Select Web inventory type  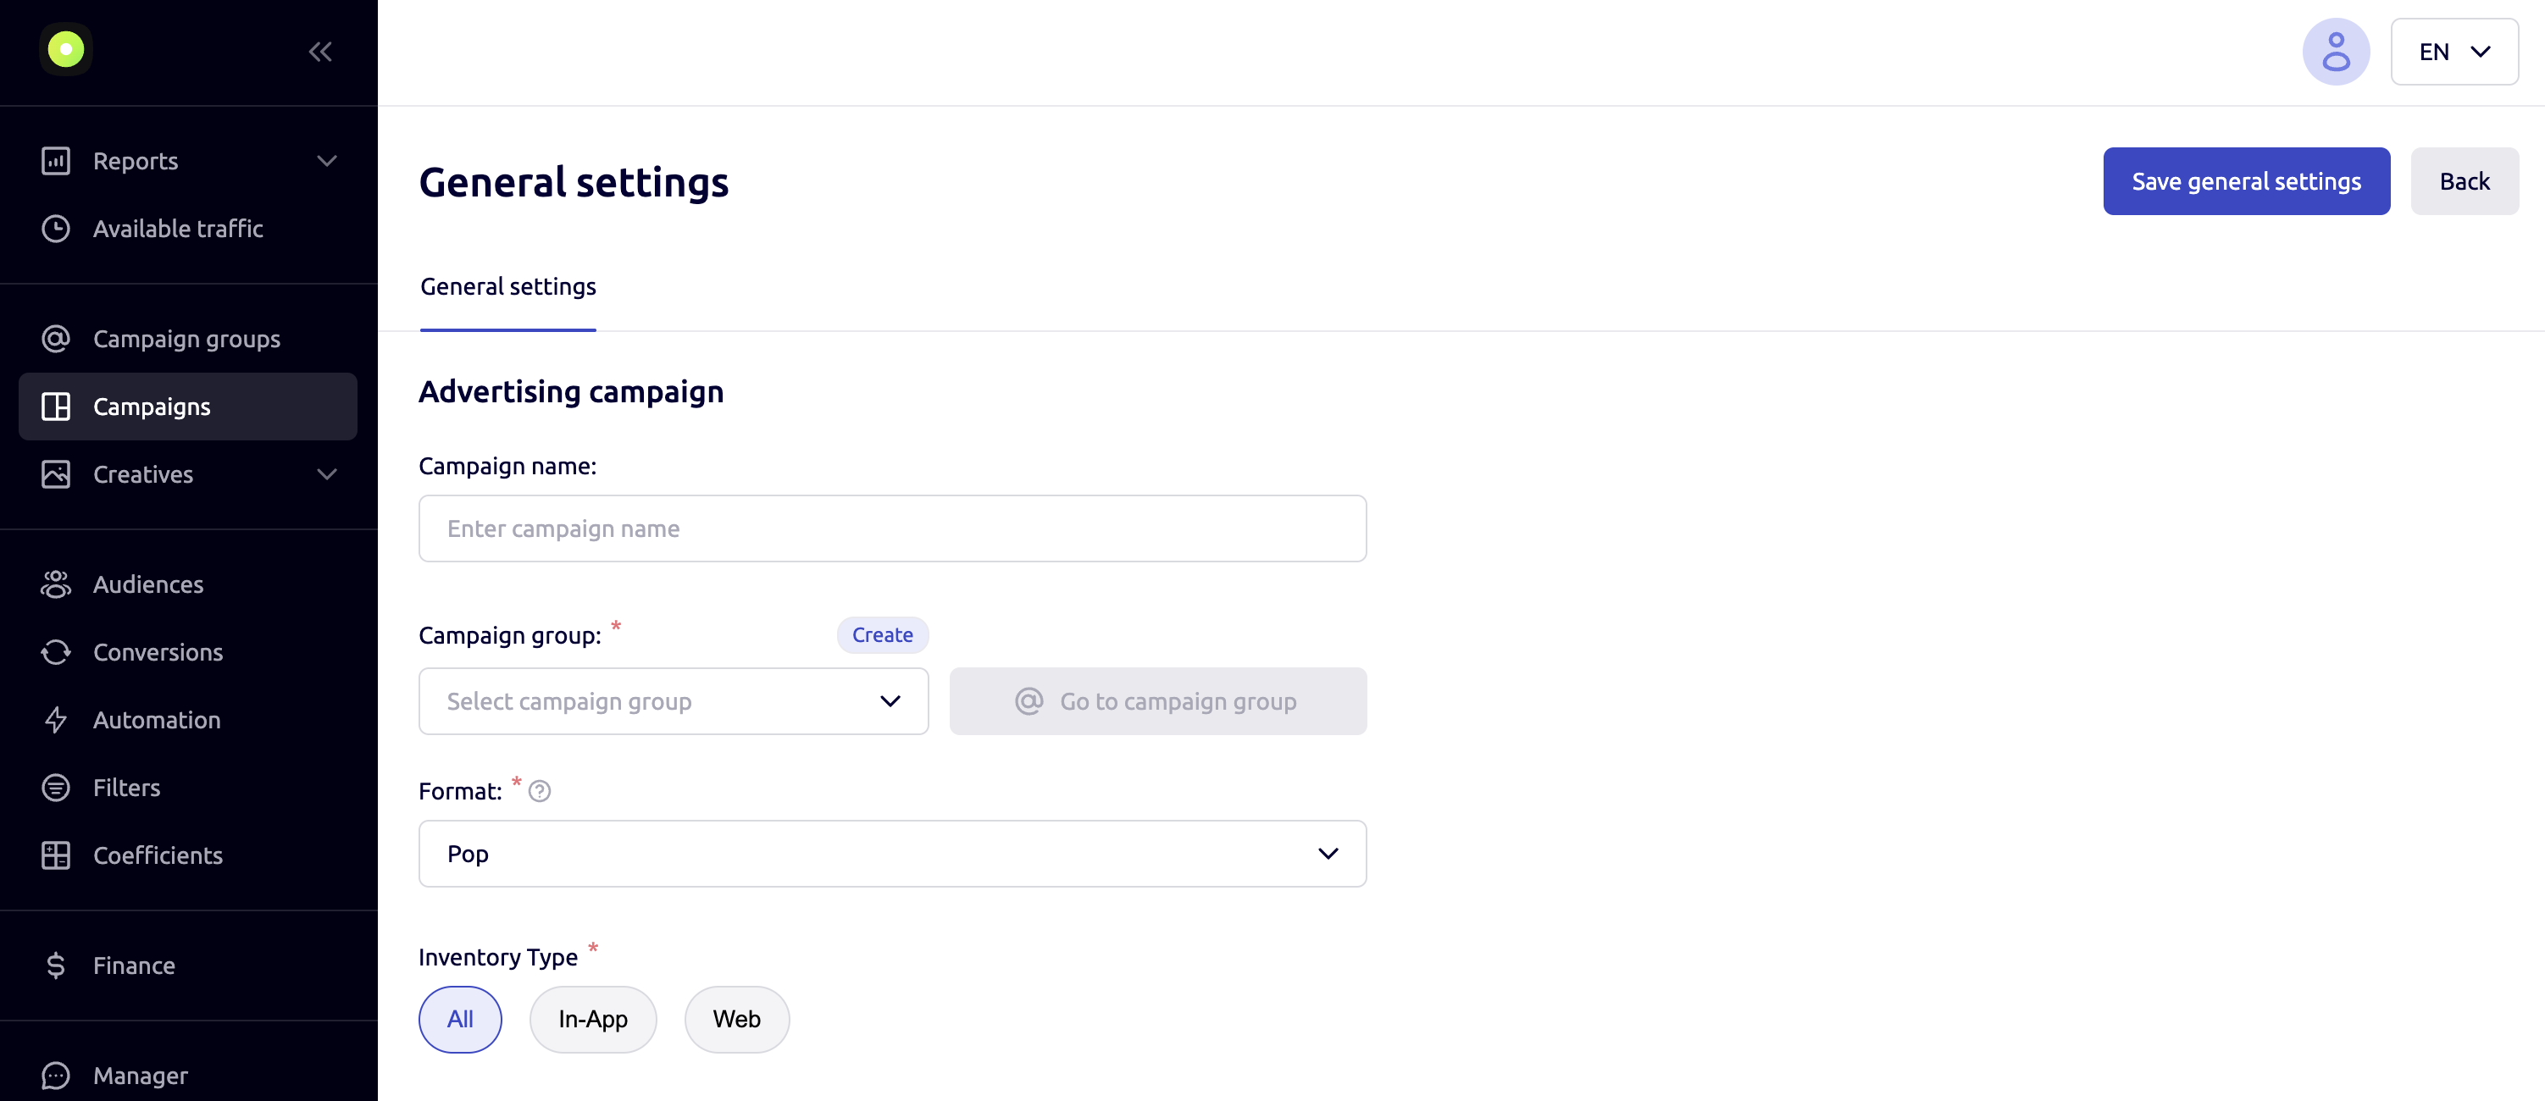736,1019
